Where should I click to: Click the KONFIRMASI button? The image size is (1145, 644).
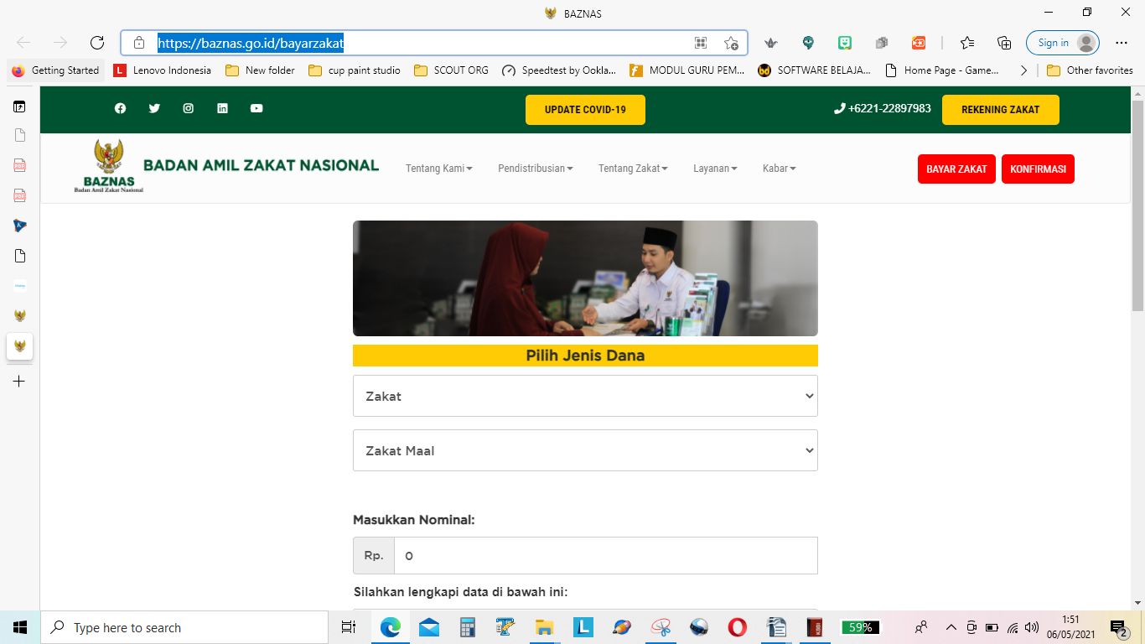[1038, 169]
